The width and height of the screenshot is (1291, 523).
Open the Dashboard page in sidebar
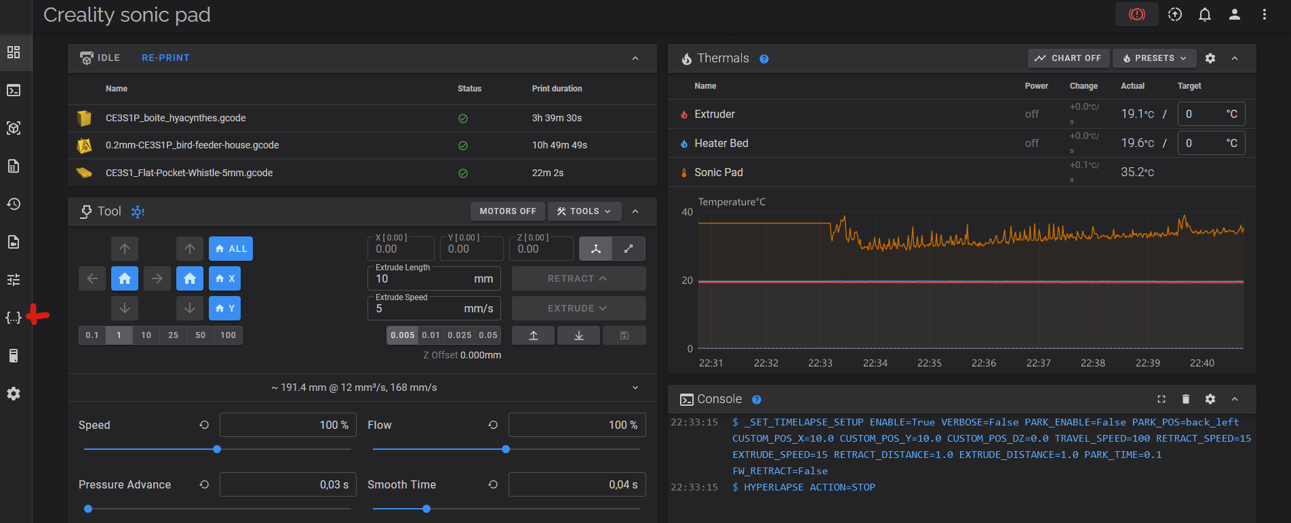(x=14, y=52)
